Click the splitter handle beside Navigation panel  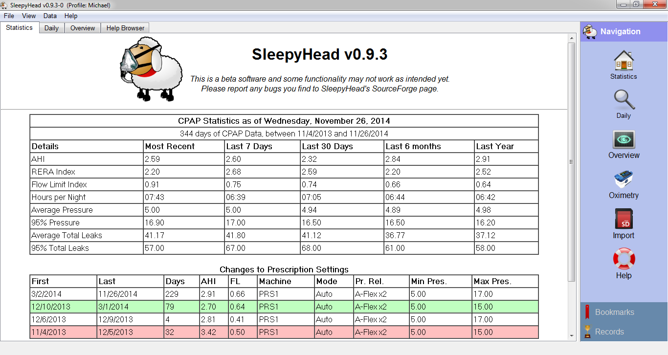point(578,181)
